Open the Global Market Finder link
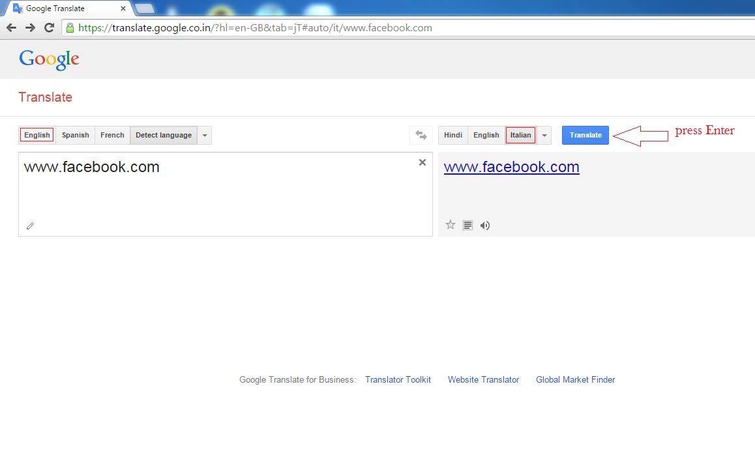The width and height of the screenshot is (755, 455). (576, 379)
